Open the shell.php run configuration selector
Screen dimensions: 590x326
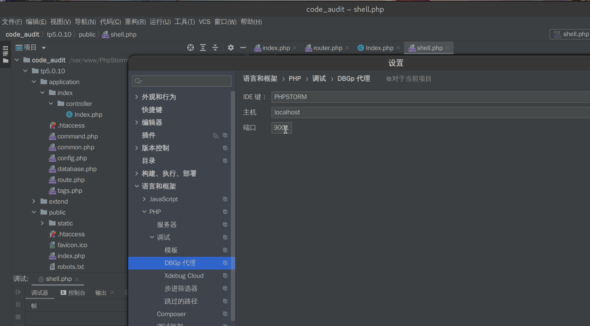click(x=571, y=34)
